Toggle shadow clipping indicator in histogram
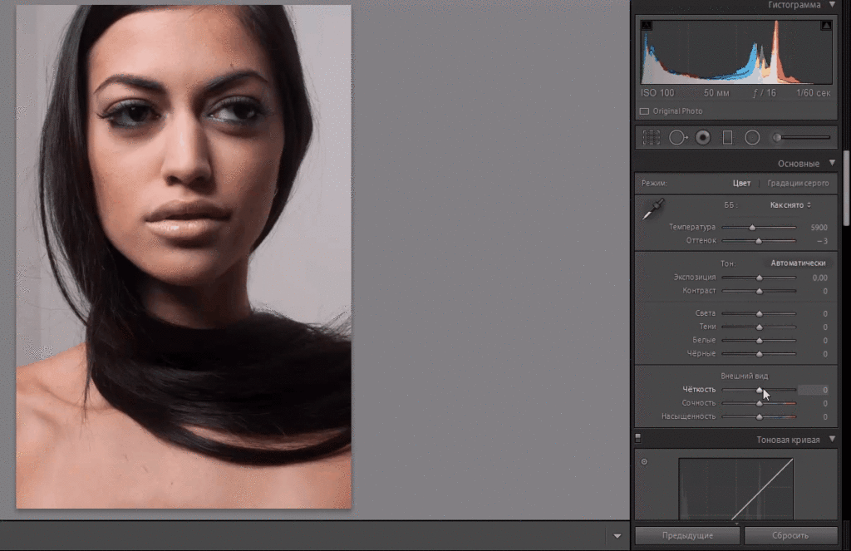 click(647, 27)
